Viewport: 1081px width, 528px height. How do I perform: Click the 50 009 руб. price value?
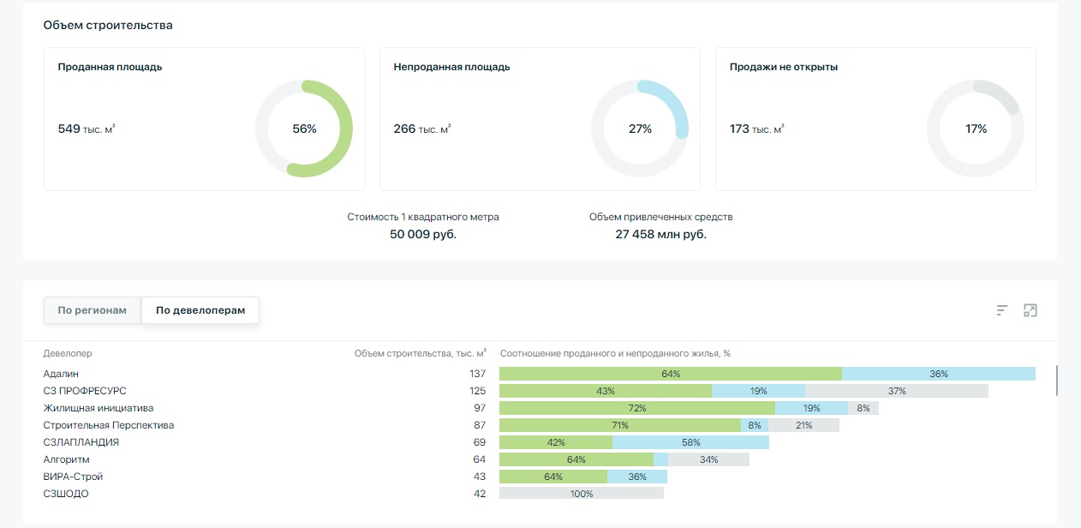point(423,234)
